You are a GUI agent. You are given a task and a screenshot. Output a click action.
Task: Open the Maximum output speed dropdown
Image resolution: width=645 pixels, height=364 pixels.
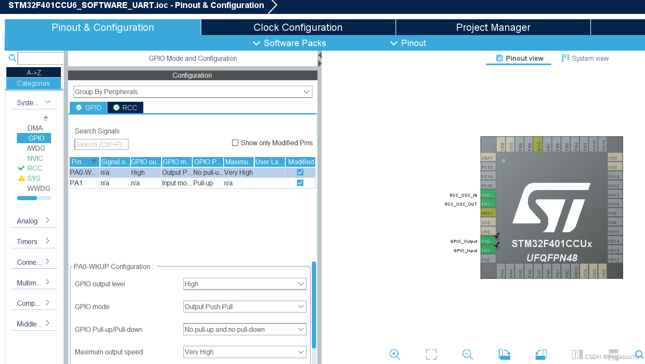245,352
